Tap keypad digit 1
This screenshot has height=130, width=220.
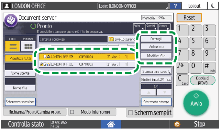[182, 30]
